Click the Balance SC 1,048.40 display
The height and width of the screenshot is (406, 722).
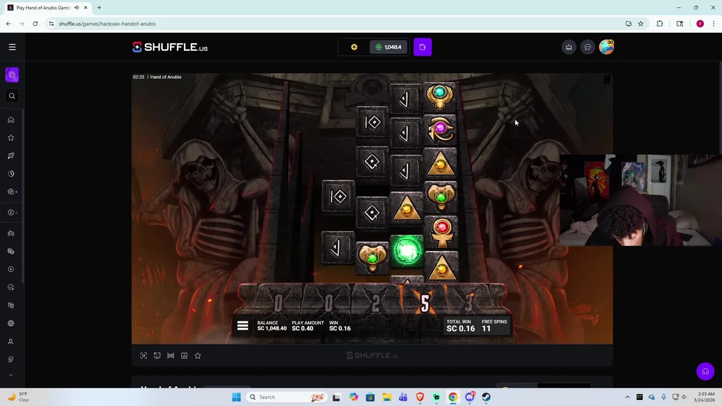click(272, 326)
